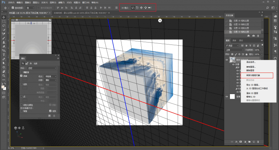Enable the Cross Section checkbox in Properties
279x150 pixels.
click(x=21, y=72)
